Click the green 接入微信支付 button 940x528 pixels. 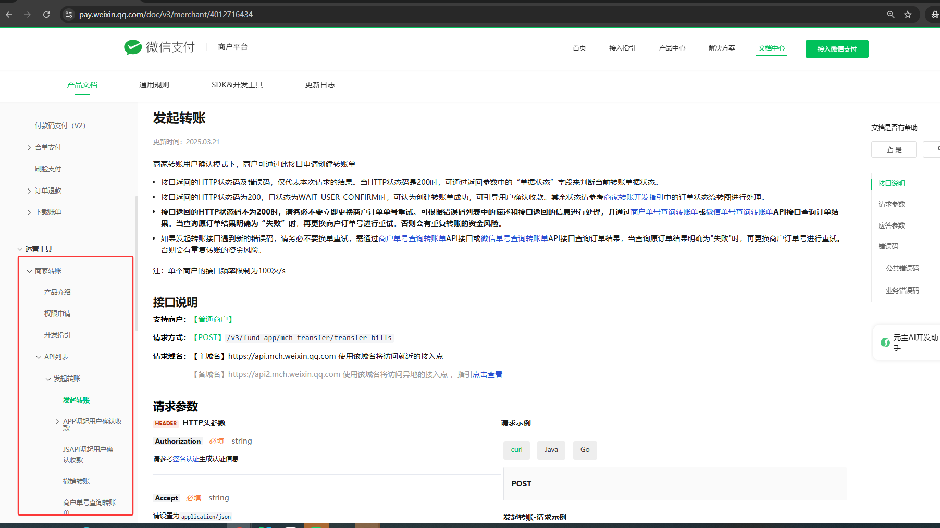click(x=837, y=49)
